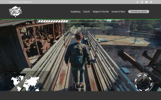Click the Zukunft Grün logo
The height and width of the screenshot is (100, 161).
point(15,11)
